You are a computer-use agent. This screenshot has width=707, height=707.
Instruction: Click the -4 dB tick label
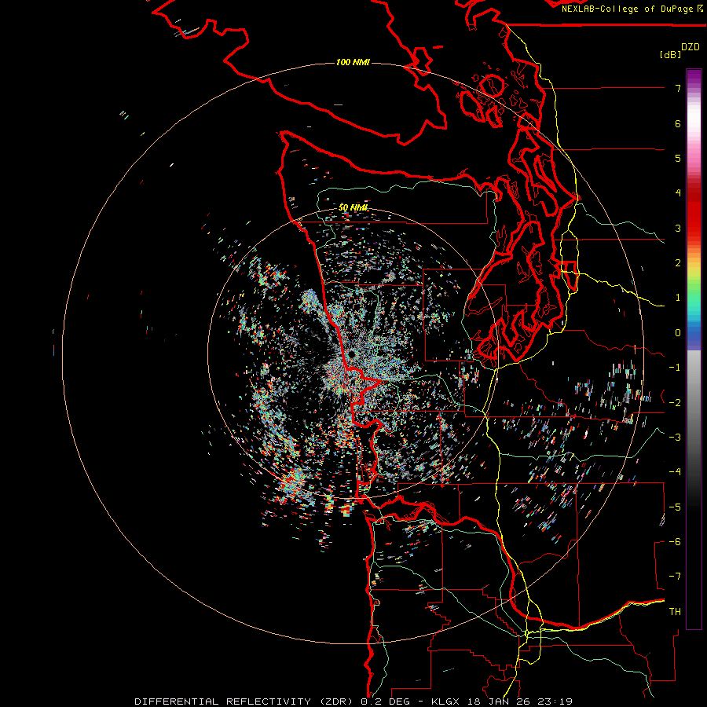(675, 472)
